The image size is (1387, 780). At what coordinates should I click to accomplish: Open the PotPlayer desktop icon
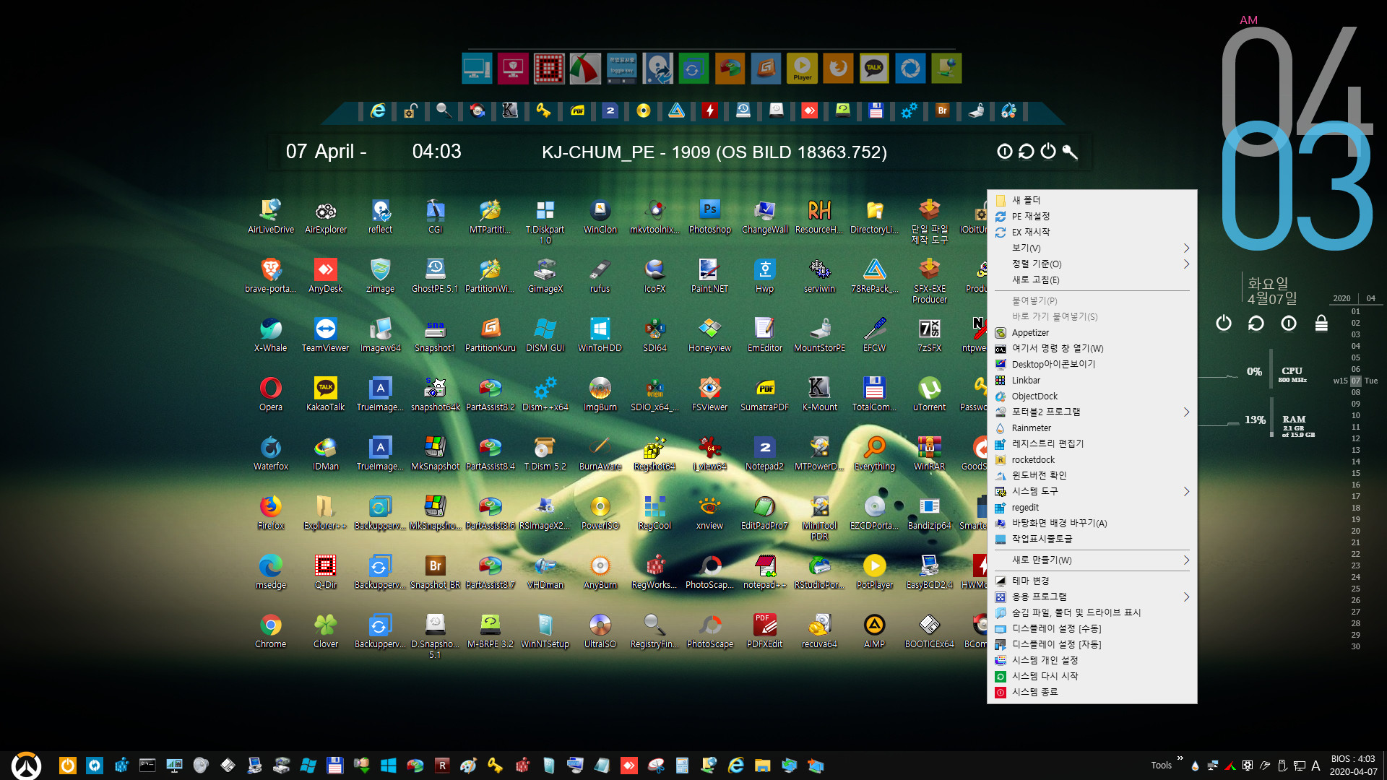click(x=874, y=571)
